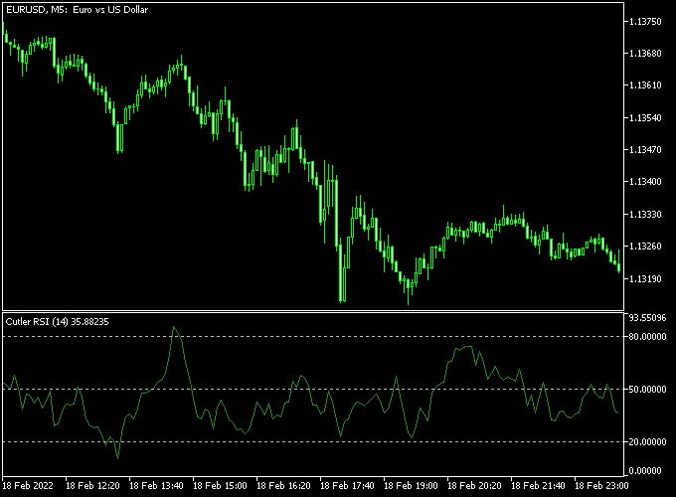
Task: Click the 20.00000 RSI level label
Action: tap(647, 441)
